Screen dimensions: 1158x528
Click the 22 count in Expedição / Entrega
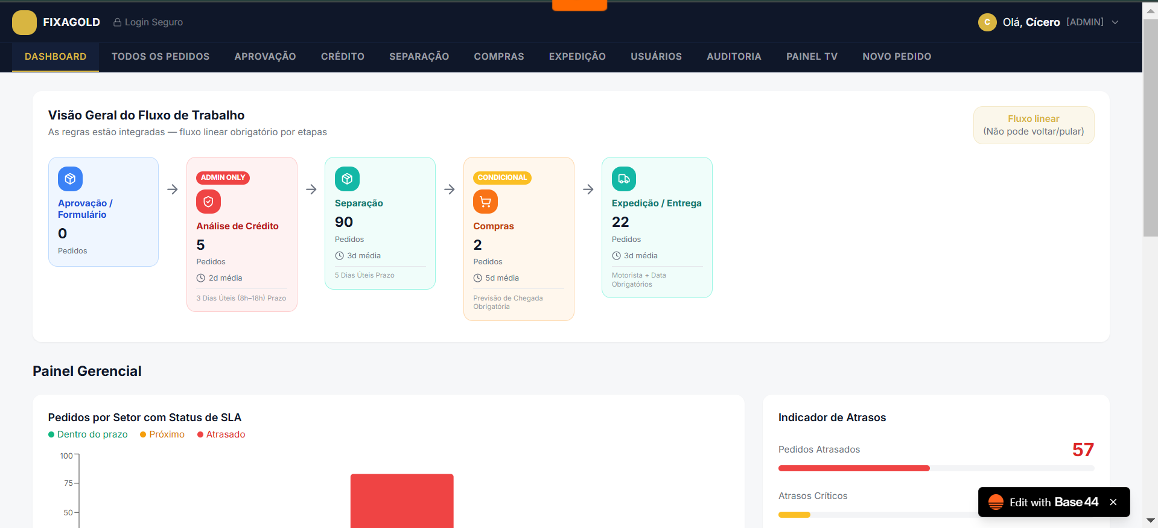click(620, 222)
